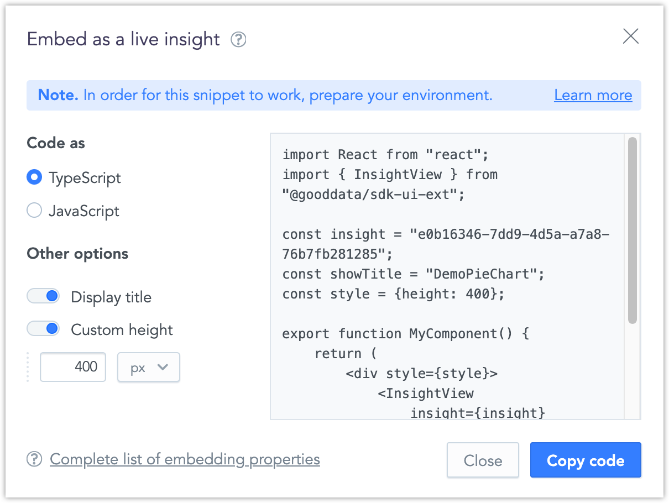The image size is (669, 503).
Task: Click the Close button
Action: (x=483, y=460)
